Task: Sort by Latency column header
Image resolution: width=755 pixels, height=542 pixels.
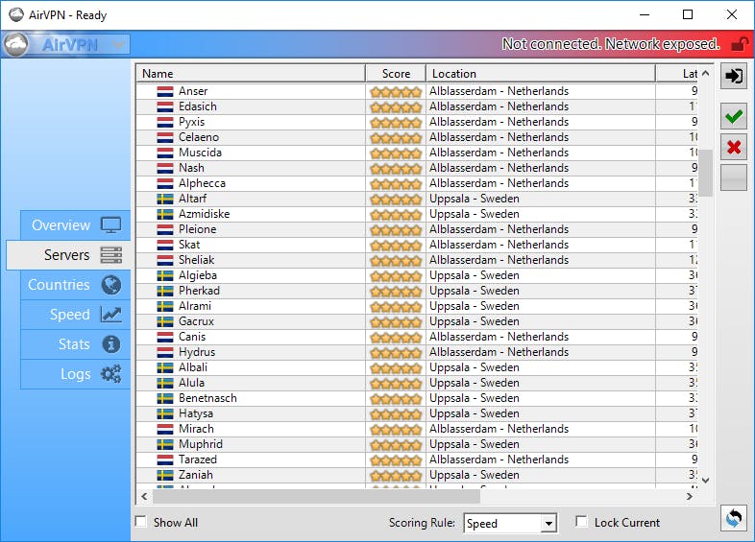Action: click(x=676, y=74)
